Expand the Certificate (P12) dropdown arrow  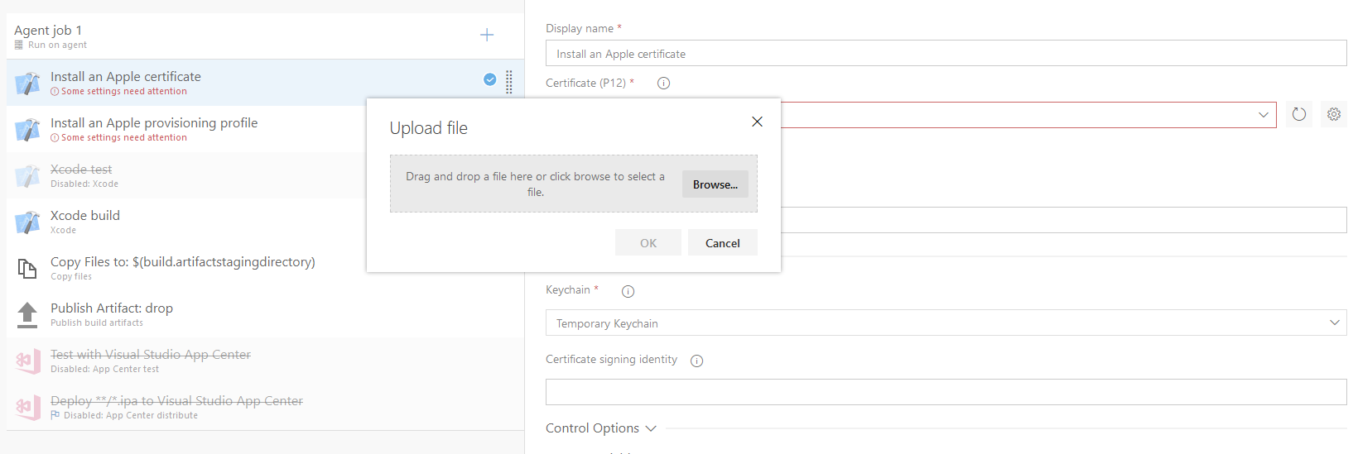(x=1263, y=115)
